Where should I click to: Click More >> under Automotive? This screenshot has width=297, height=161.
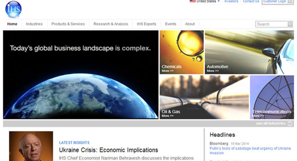point(213,71)
